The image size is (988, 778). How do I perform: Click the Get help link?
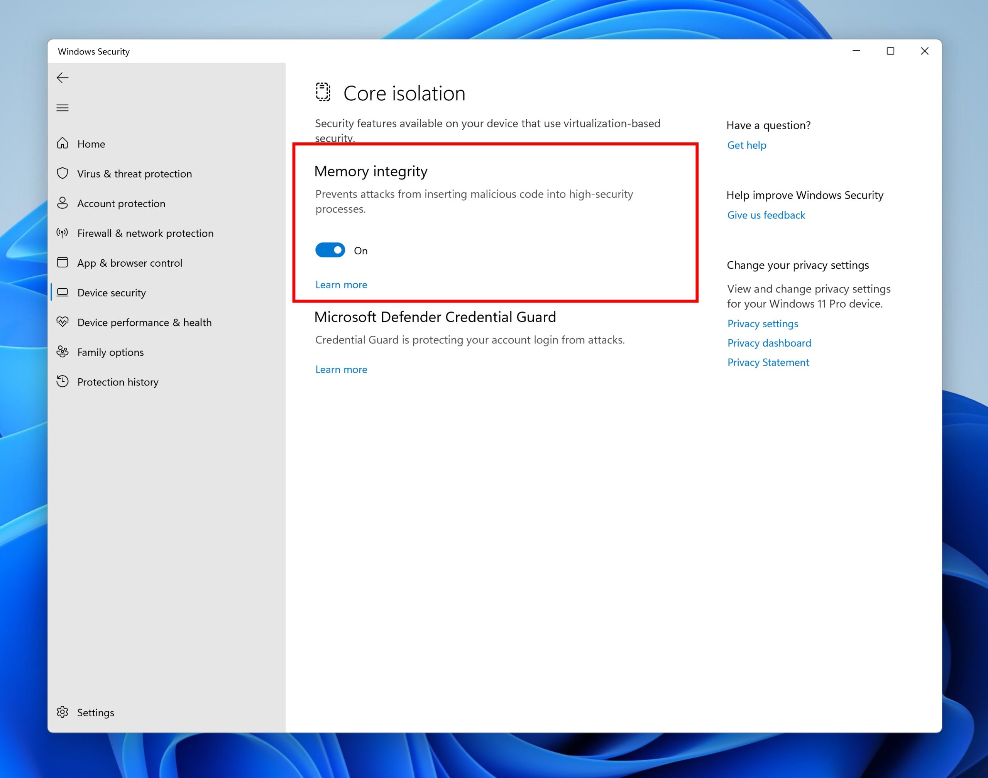[746, 145]
